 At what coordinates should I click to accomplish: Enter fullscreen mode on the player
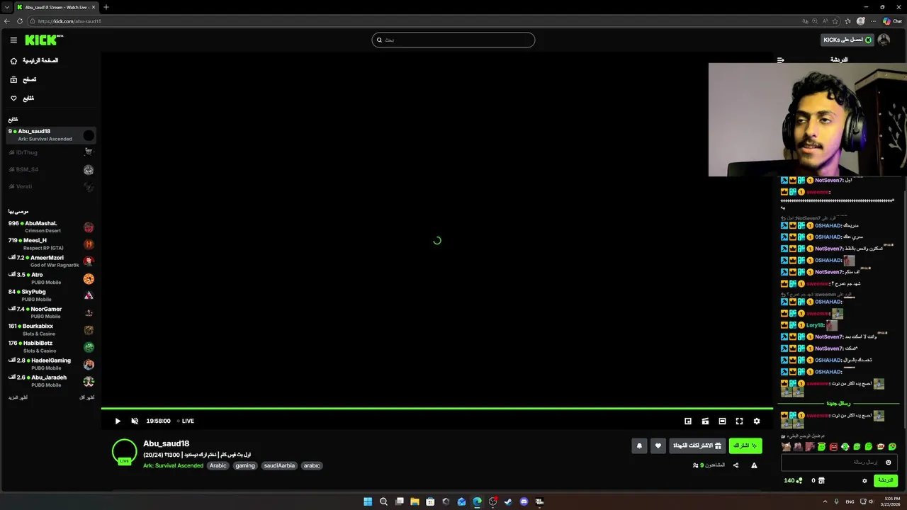pyautogui.click(x=739, y=421)
